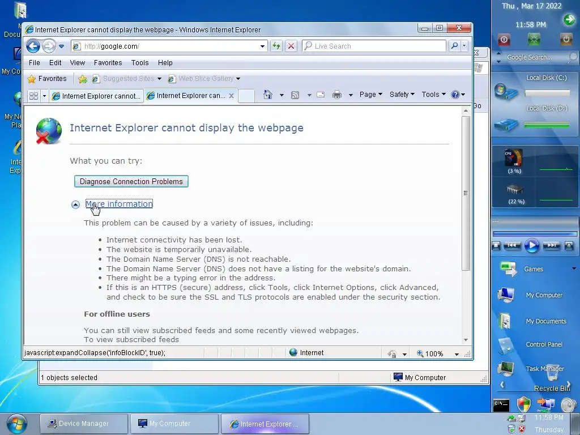The image size is (580, 435).
Task: Open Local Disk (C:) drive icon
Action: click(x=506, y=91)
